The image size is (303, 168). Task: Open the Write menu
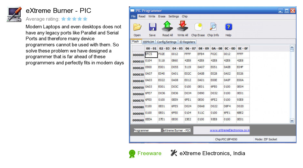(152, 16)
